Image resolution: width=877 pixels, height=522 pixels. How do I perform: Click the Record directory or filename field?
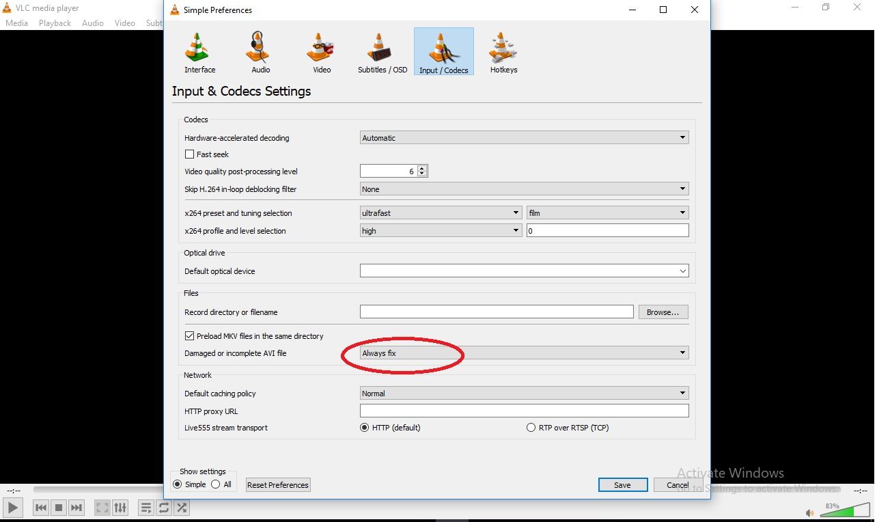497,312
